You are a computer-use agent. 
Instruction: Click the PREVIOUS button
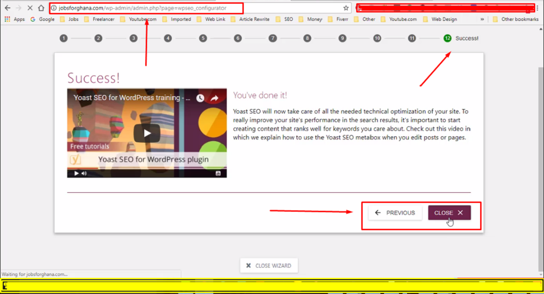[x=395, y=213]
